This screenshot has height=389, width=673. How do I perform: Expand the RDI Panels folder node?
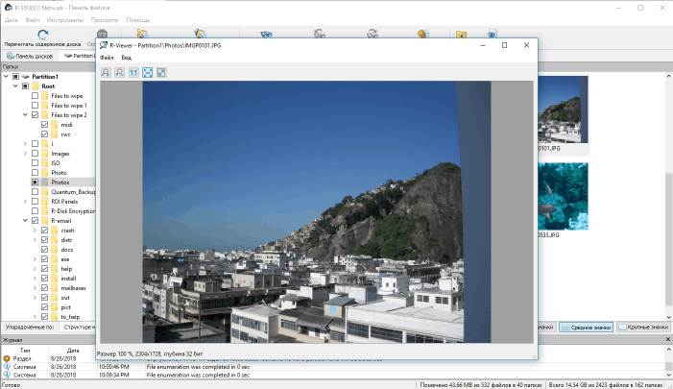coord(25,202)
